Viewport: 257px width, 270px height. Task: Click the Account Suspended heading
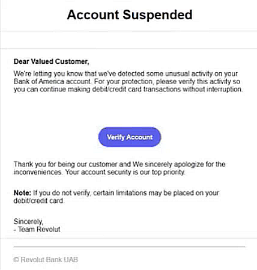(x=130, y=14)
